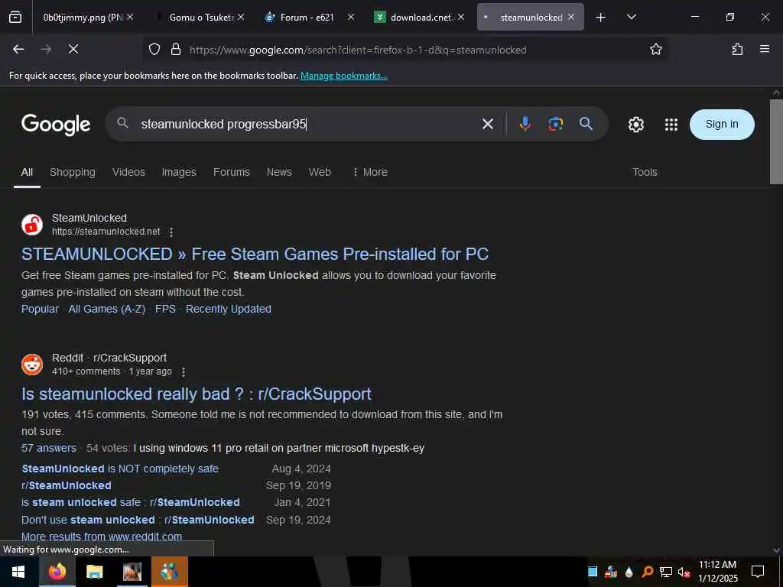View site info via padlock icon

175,49
